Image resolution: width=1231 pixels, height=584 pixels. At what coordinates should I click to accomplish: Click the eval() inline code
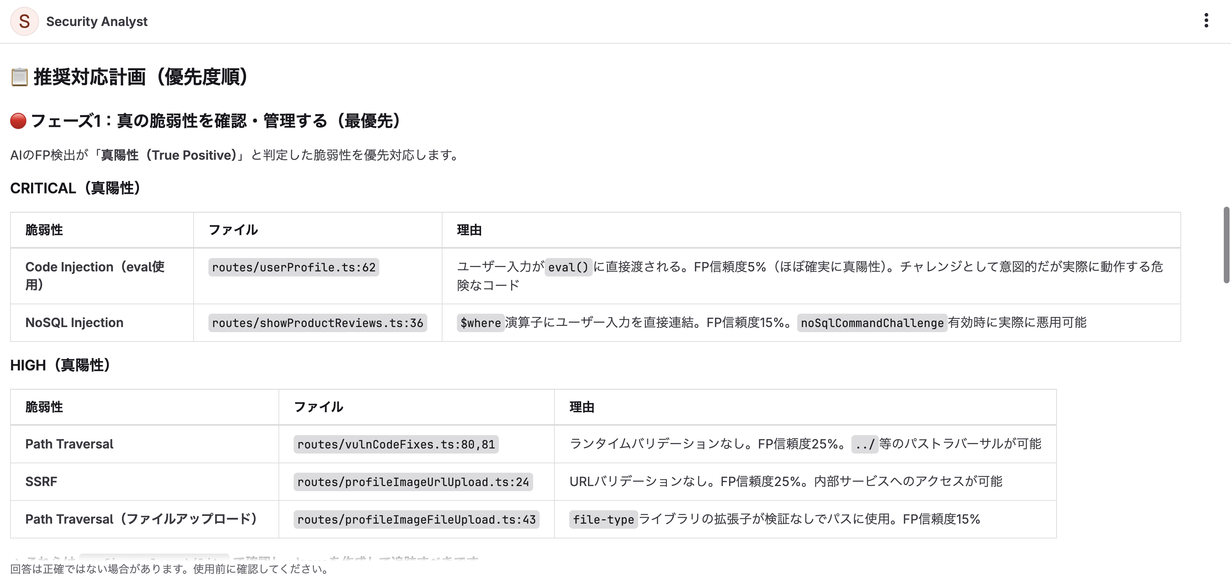click(x=568, y=267)
